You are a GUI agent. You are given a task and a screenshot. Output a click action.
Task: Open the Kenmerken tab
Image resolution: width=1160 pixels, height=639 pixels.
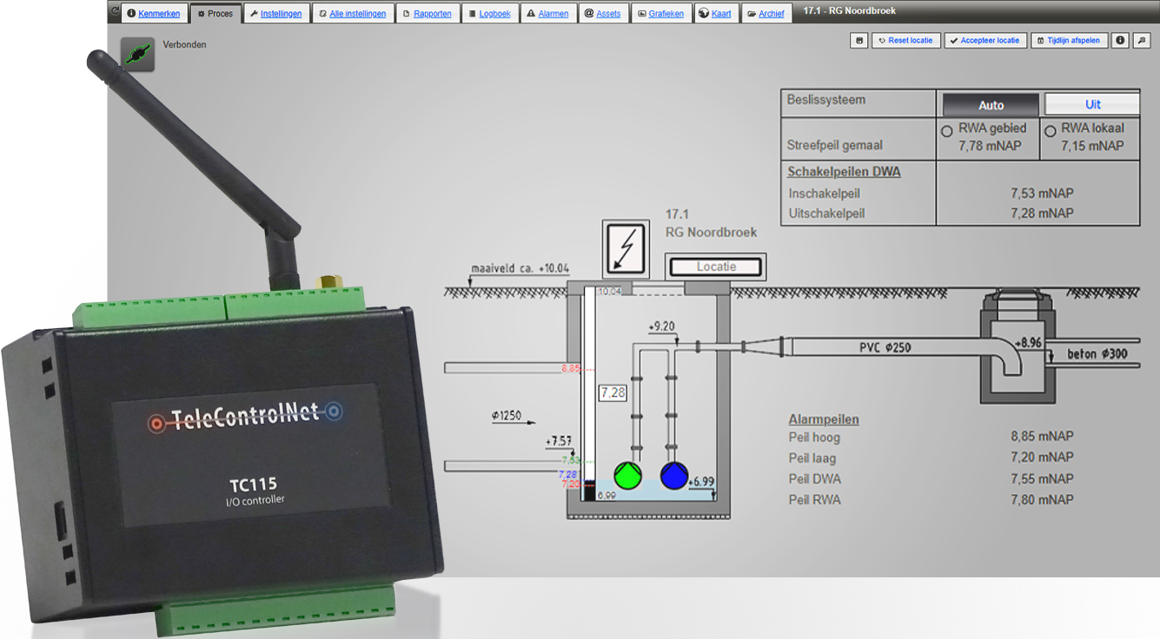tap(154, 13)
